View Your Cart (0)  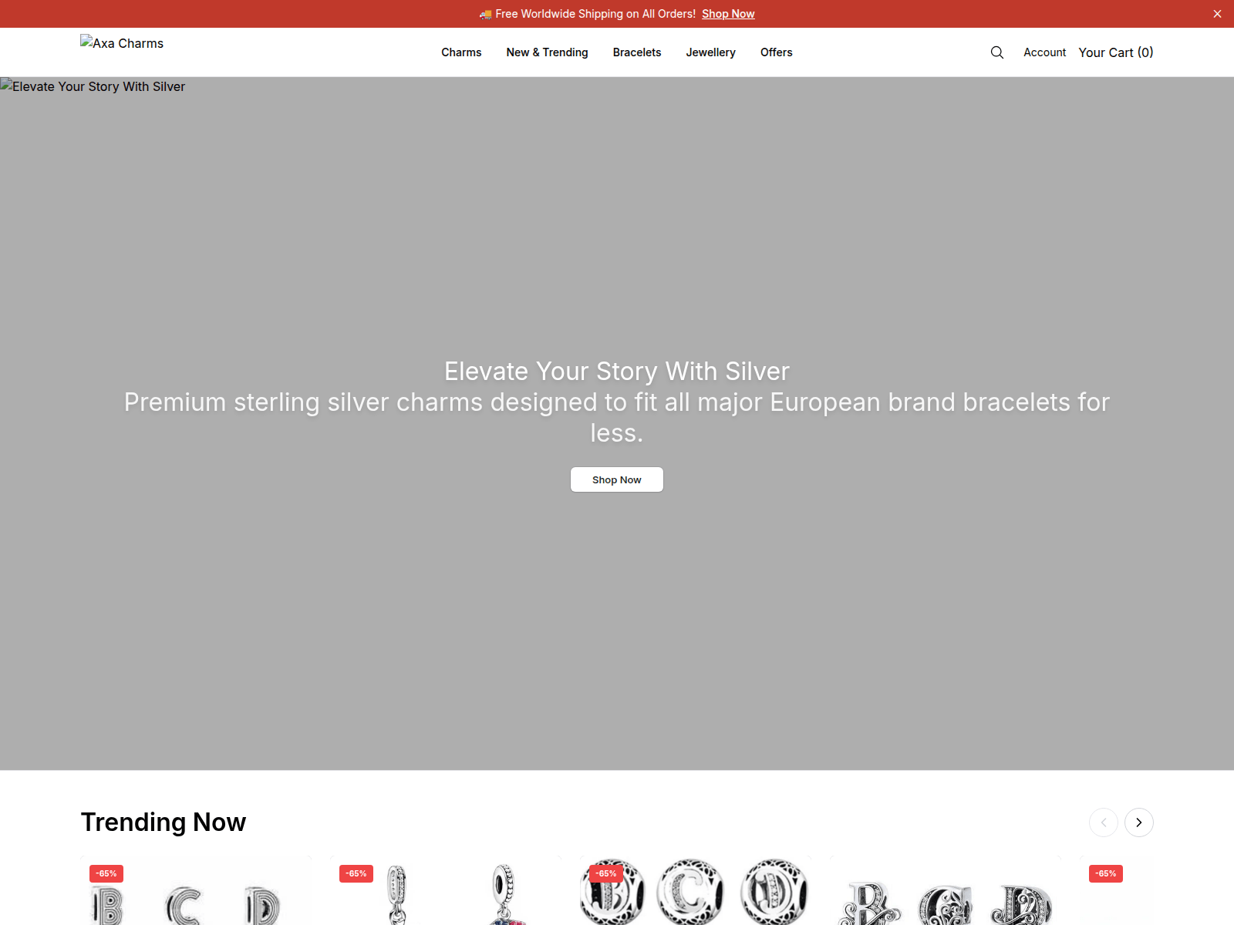[1115, 52]
